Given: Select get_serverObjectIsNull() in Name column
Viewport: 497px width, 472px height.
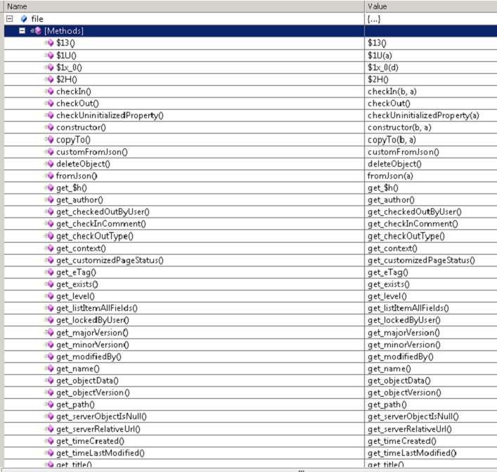Looking at the screenshot, I should tap(101, 416).
